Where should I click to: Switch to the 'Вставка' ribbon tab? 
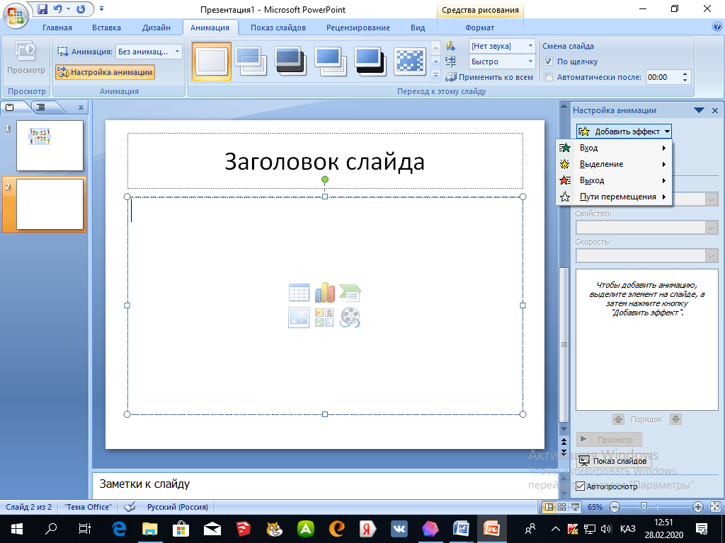[x=106, y=28]
